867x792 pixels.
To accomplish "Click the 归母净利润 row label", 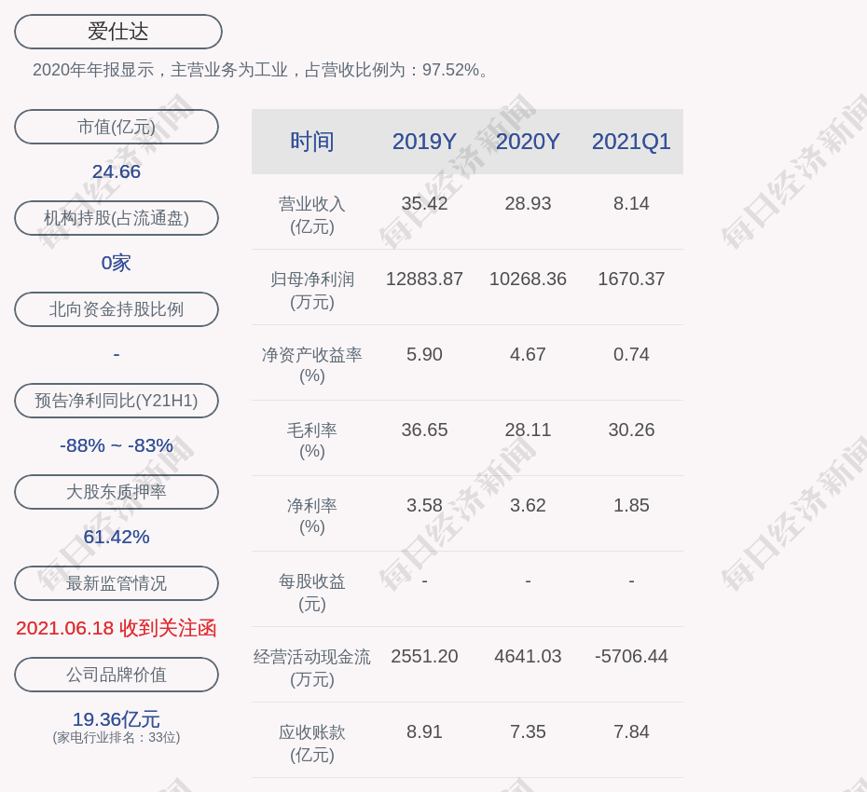I will pos(312,290).
